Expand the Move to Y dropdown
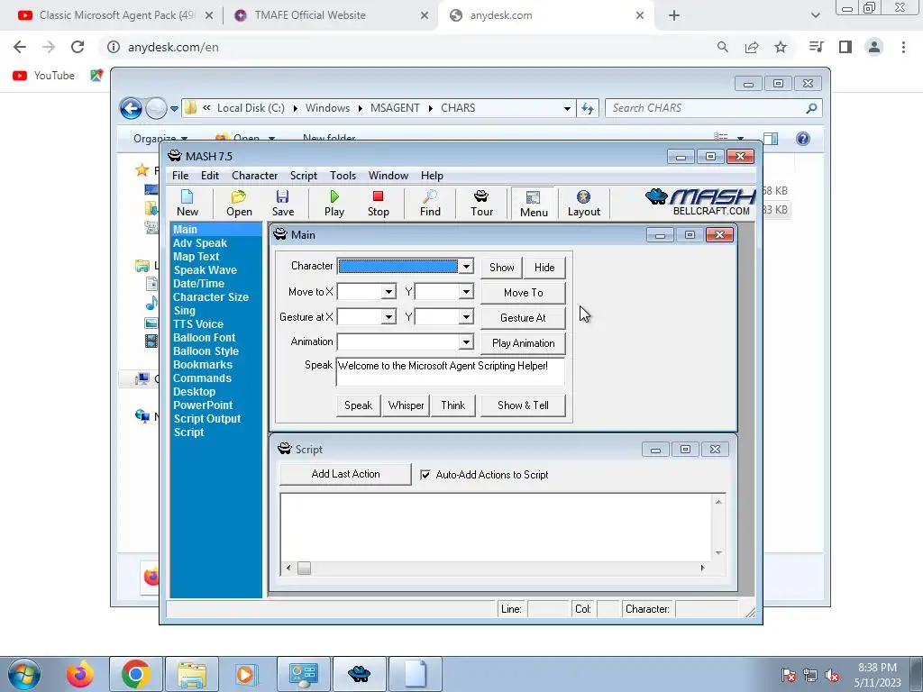The width and height of the screenshot is (923, 692). coord(466,292)
